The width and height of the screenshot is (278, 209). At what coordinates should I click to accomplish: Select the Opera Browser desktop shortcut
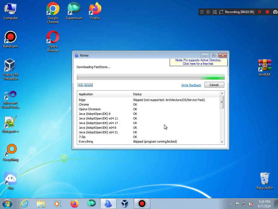coord(53,41)
